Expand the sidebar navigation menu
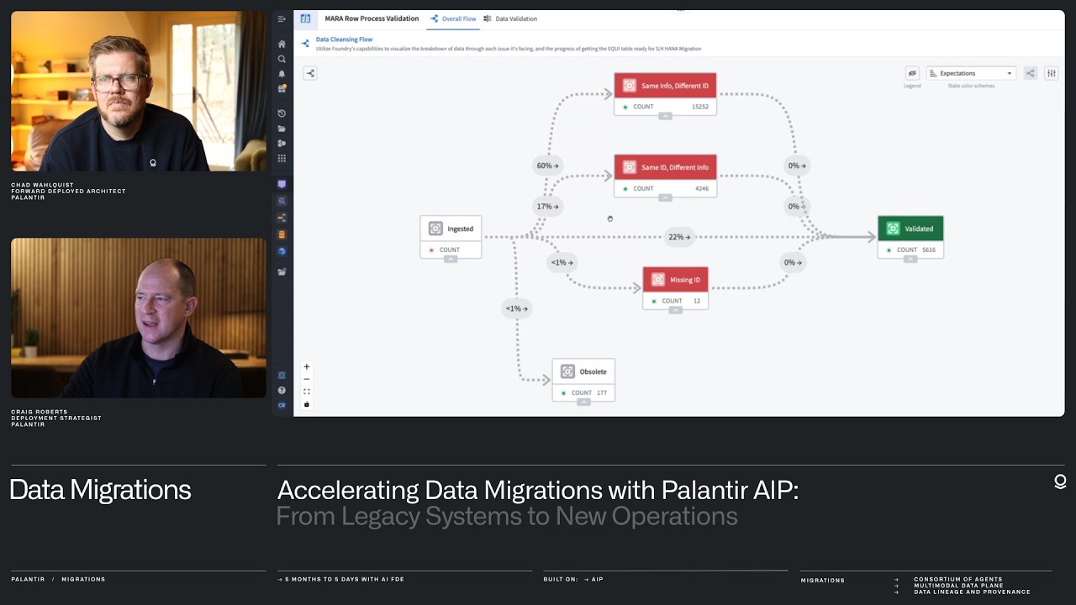 click(x=282, y=18)
